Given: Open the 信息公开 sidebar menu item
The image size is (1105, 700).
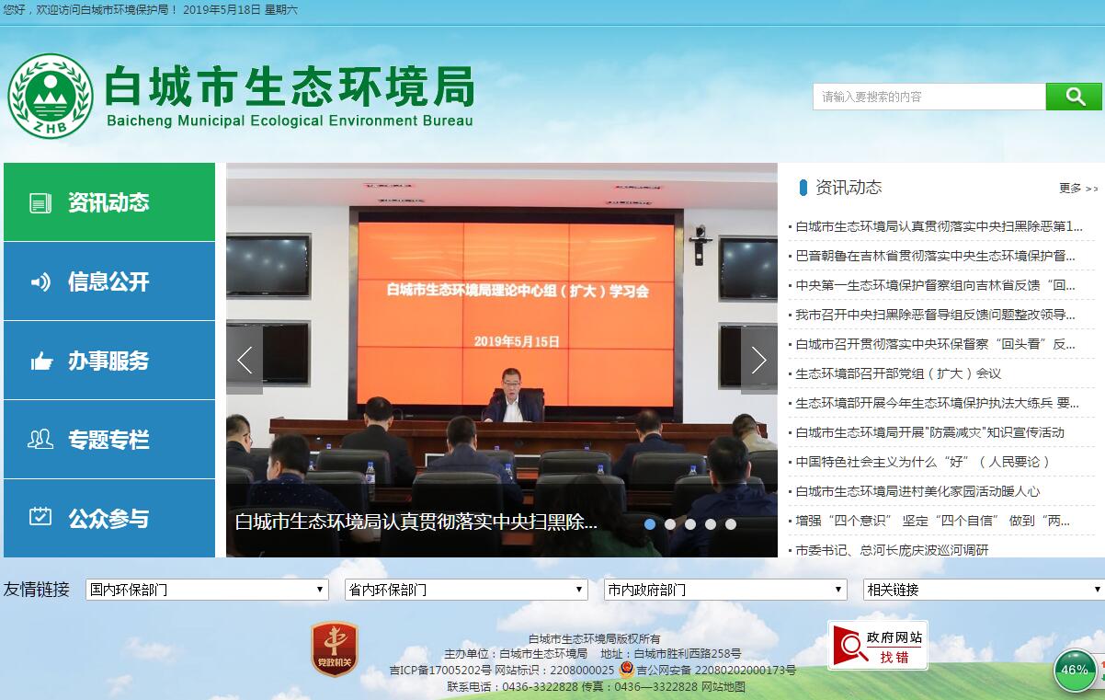Looking at the screenshot, I should tap(109, 281).
